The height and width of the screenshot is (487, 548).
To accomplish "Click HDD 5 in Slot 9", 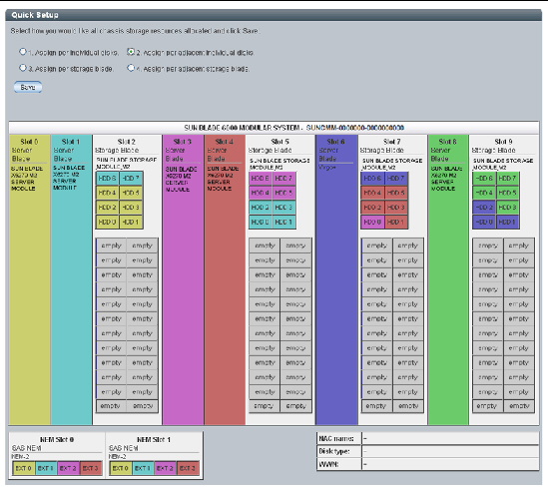I will tap(507, 193).
